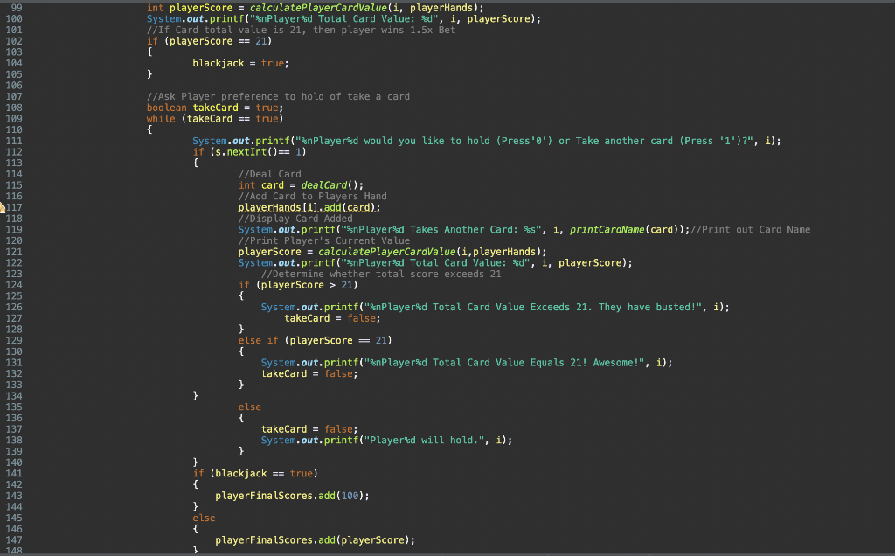This screenshot has height=556, width=895.
Task: Click 'takeCard = false;' on line 137
Action: coord(309,429)
